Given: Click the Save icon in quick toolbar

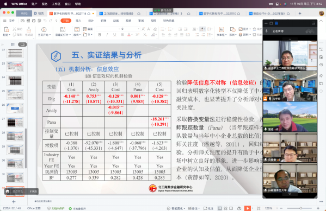Looking at the screenshot, I should pos(22,21).
